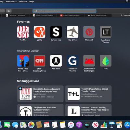130x130 pixels.
Task: Open Pinterest favorite
Action: [89, 32]
